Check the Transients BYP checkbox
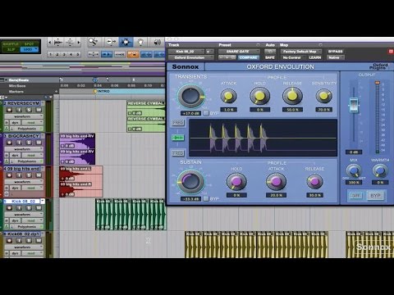This screenshot has height=295, width=394. pyautogui.click(x=206, y=113)
